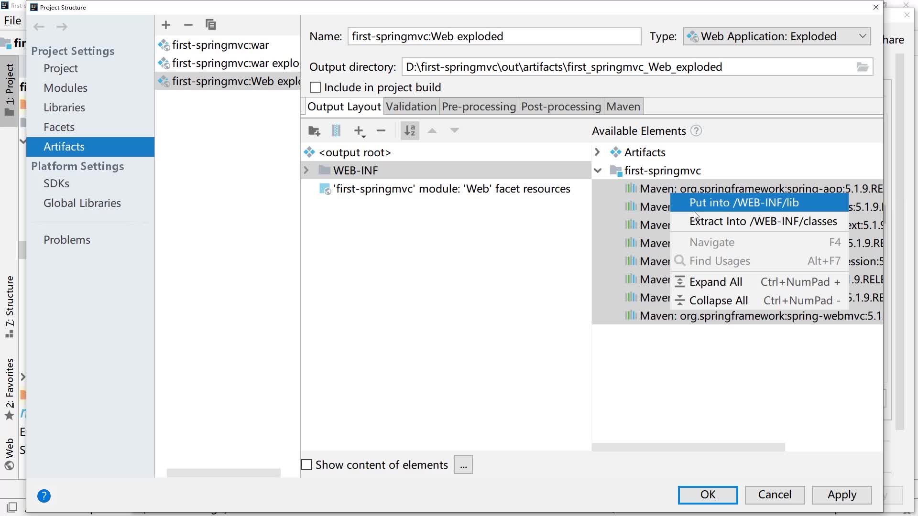Click the create directory icon

314,131
